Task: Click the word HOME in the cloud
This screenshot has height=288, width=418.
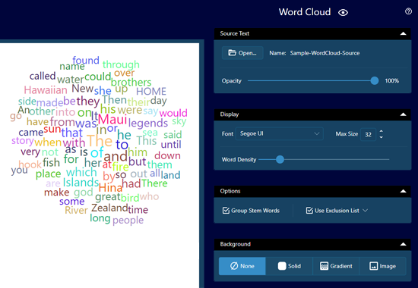Action: click(151, 92)
